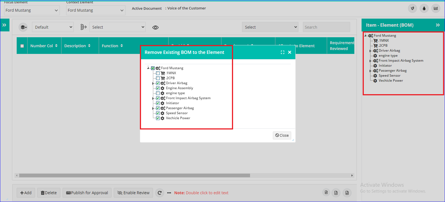
Task: Select Initiator in BOM side panel
Action: click(x=385, y=66)
